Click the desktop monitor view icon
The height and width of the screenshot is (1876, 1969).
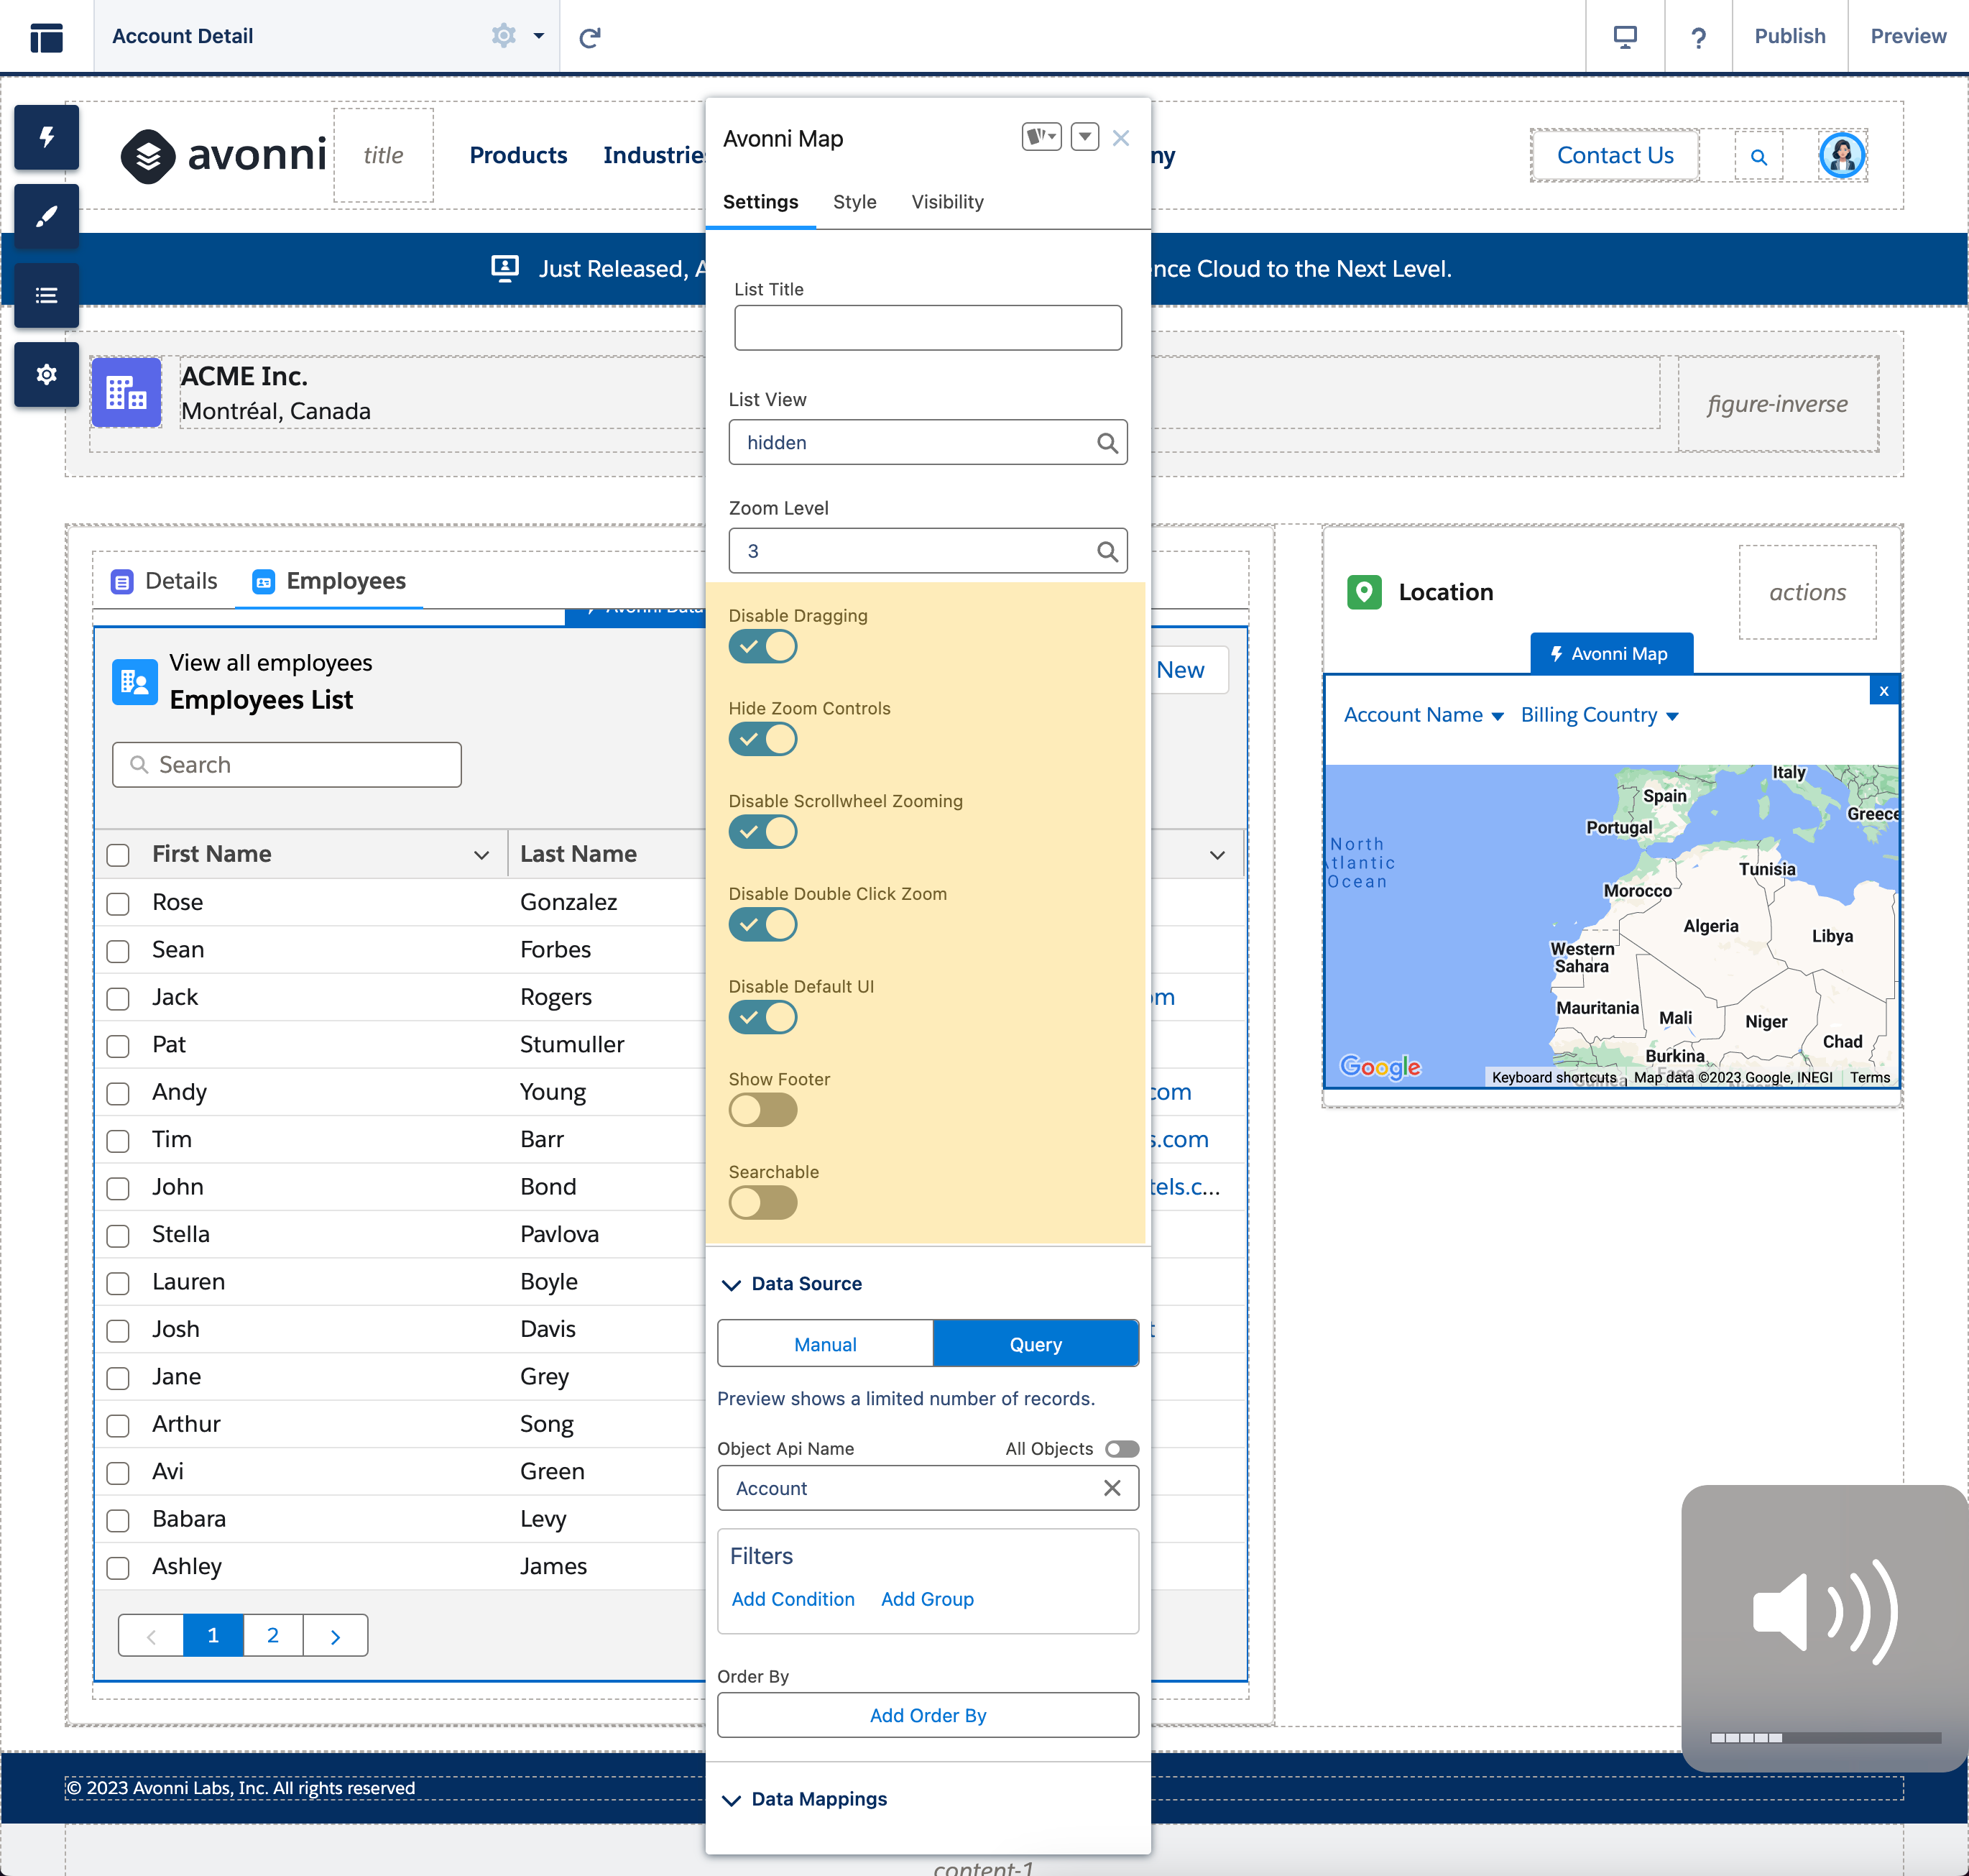click(x=1625, y=37)
